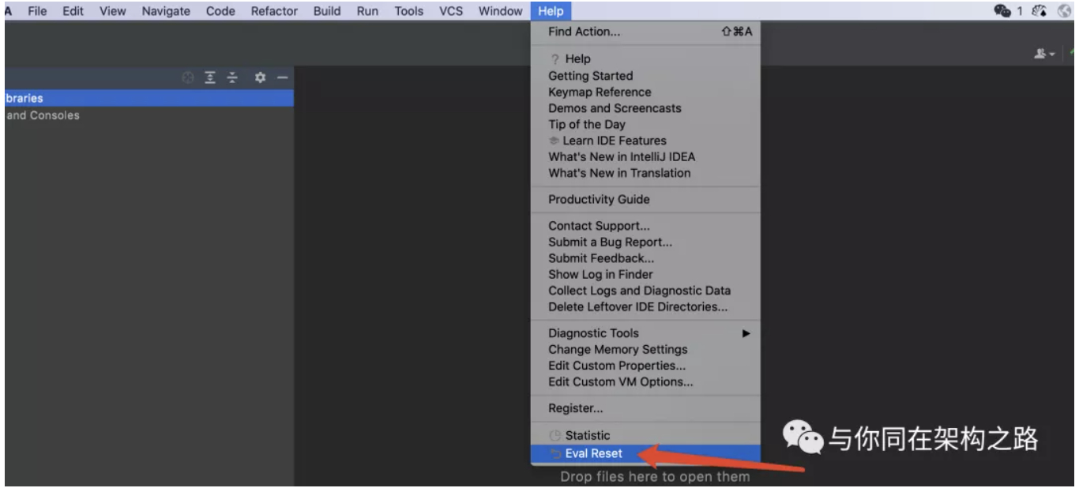Hide the project tool window with minus icon
Viewport: 1079px width, 488px height.
click(x=281, y=77)
